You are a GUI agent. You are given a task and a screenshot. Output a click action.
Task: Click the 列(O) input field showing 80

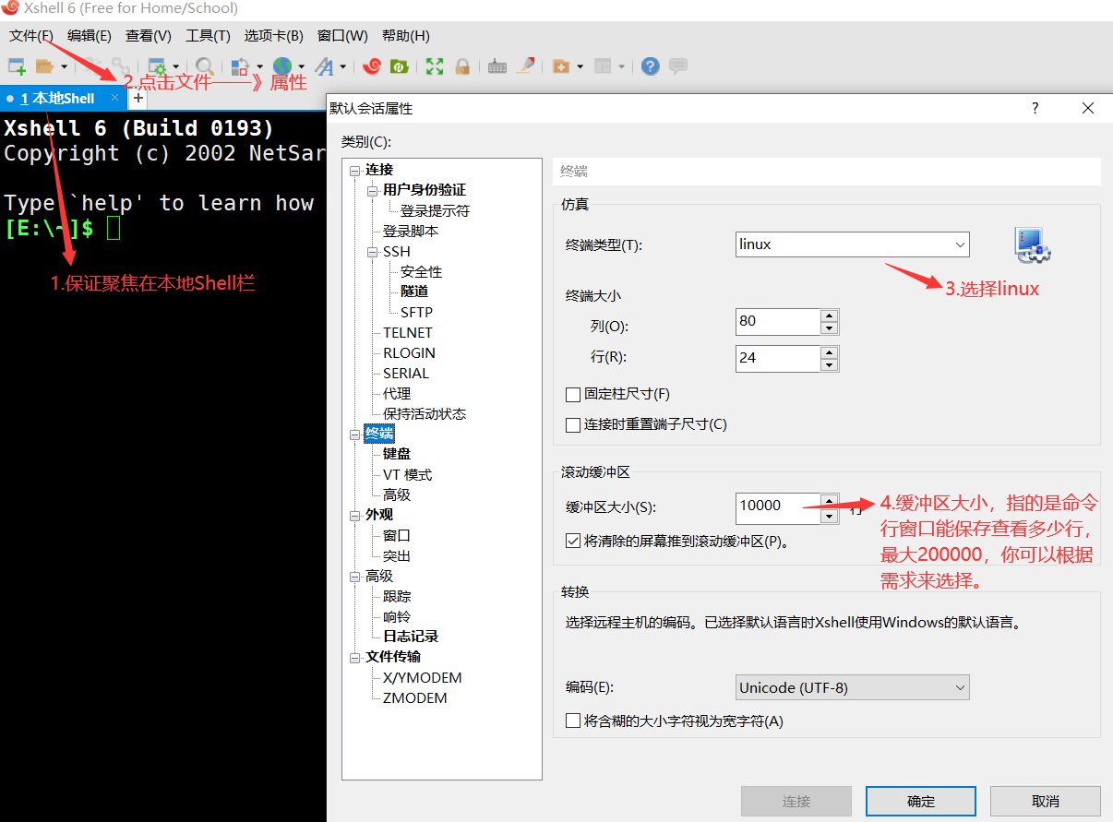[x=778, y=321]
